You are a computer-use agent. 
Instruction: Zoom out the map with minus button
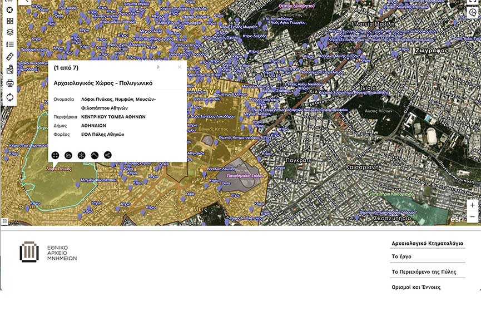pos(473,216)
